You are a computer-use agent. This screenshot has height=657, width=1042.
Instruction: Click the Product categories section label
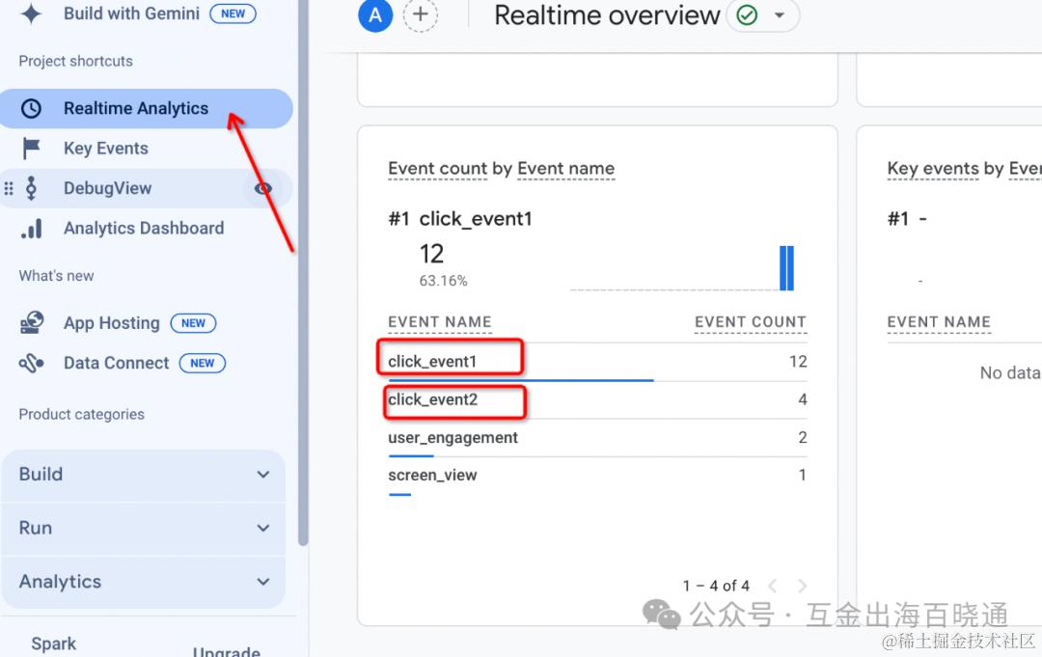coord(82,415)
